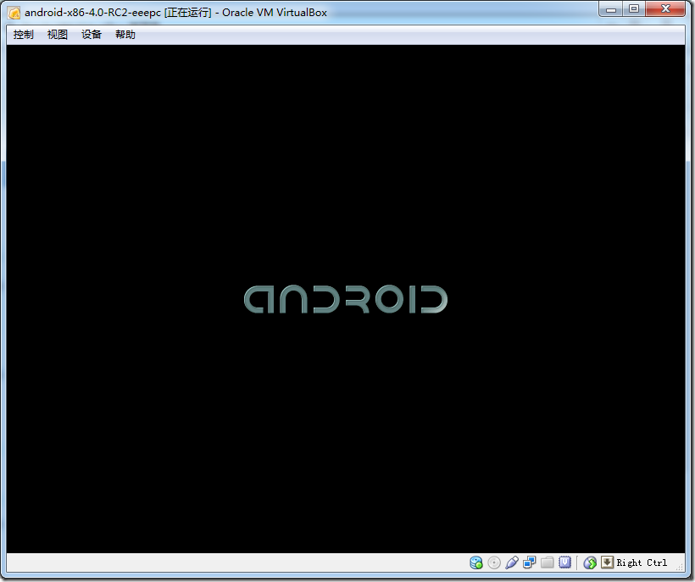
Task: Click the mouse integration status icon
Action: 590,563
